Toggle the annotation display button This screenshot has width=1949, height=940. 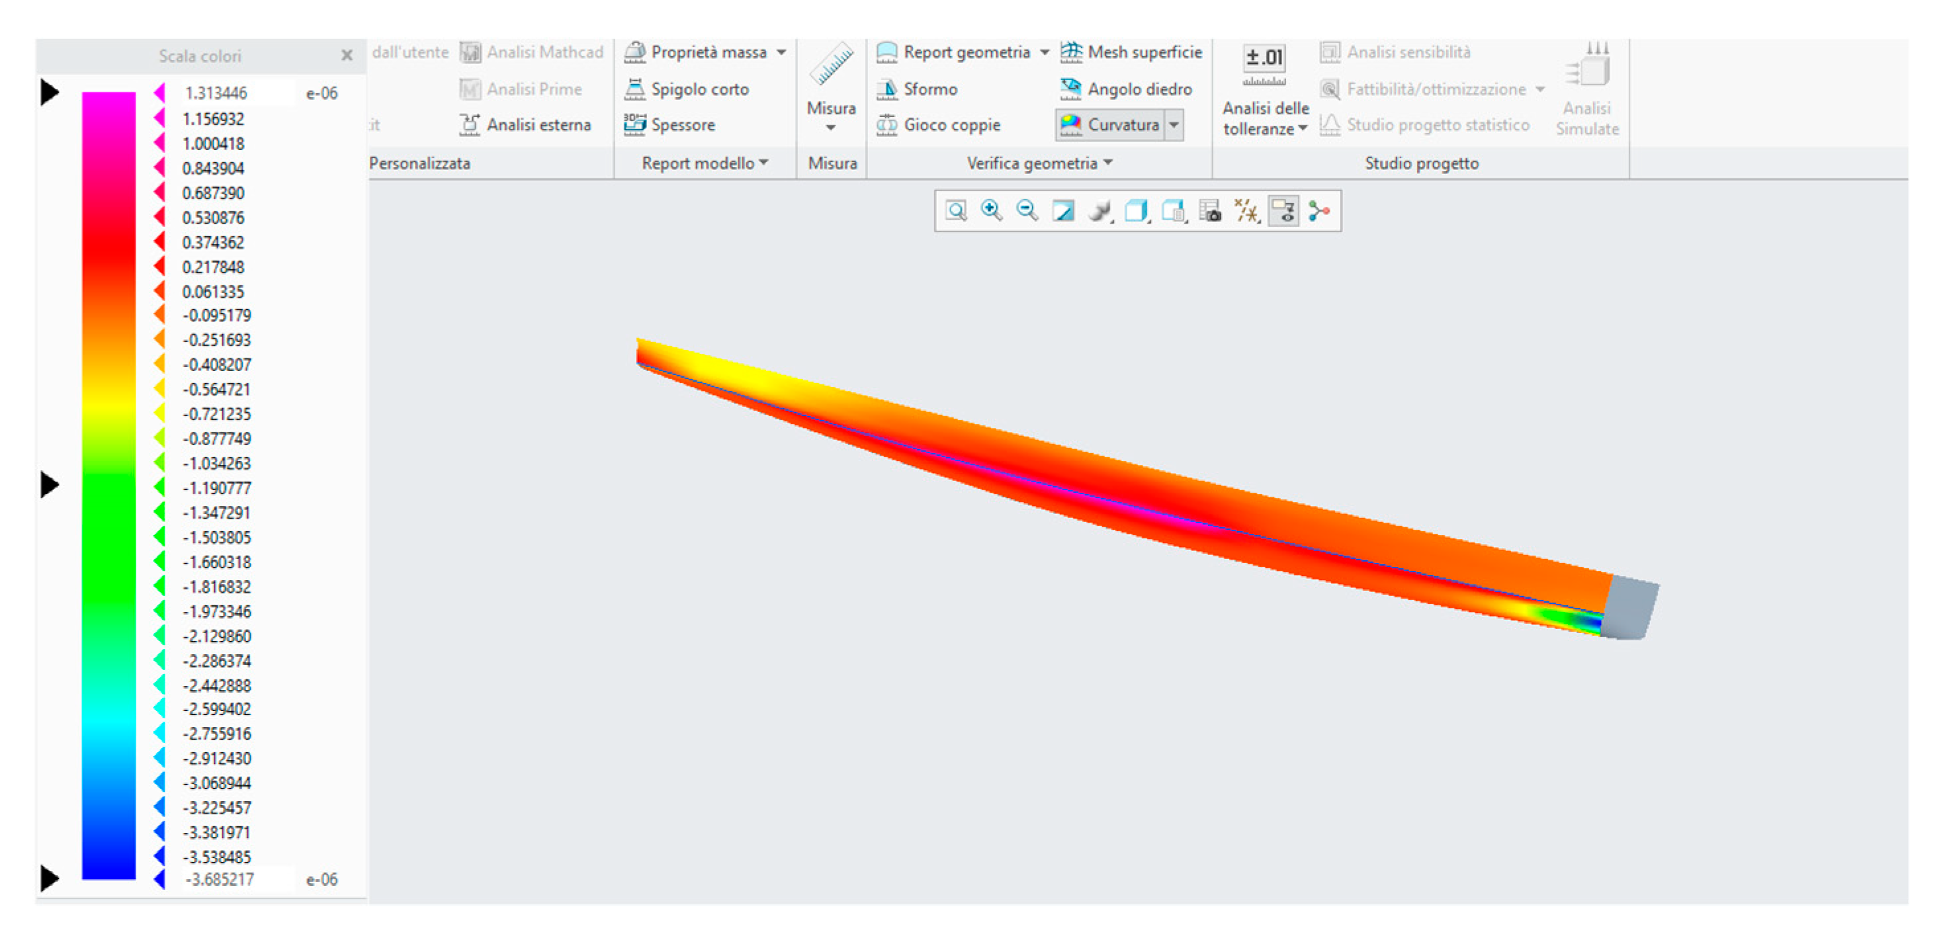pyautogui.click(x=1284, y=211)
